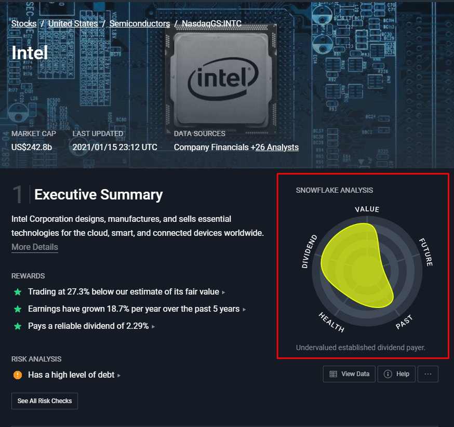Expand the earnings growth reward arrow
Viewport: 454px width, 427px height.
click(244, 310)
